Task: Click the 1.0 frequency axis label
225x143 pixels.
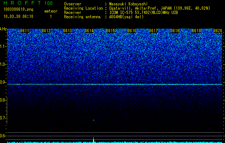Action: [3, 64]
